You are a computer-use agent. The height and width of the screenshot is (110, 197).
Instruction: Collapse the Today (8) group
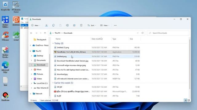click(x=53, y=43)
